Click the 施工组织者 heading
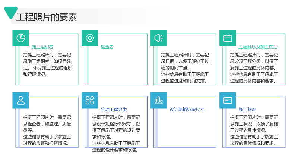The width and height of the screenshot is (298, 167). pyautogui.click(x=42, y=47)
